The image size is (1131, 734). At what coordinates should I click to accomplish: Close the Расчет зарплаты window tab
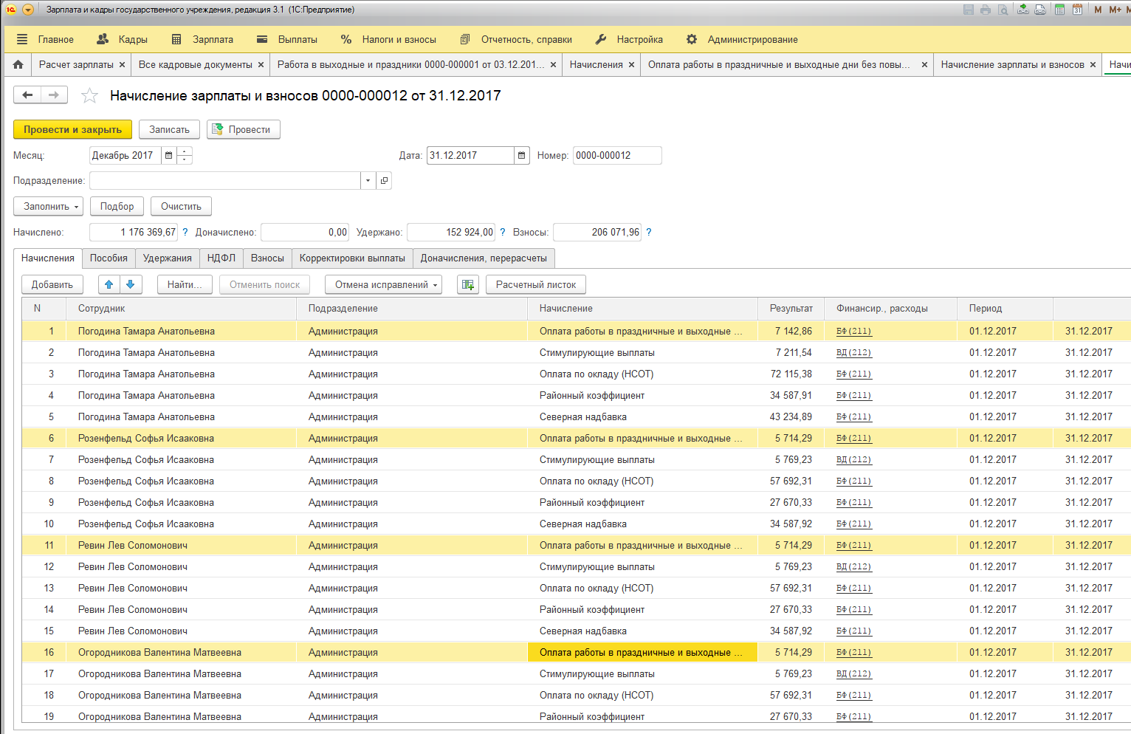click(x=123, y=65)
